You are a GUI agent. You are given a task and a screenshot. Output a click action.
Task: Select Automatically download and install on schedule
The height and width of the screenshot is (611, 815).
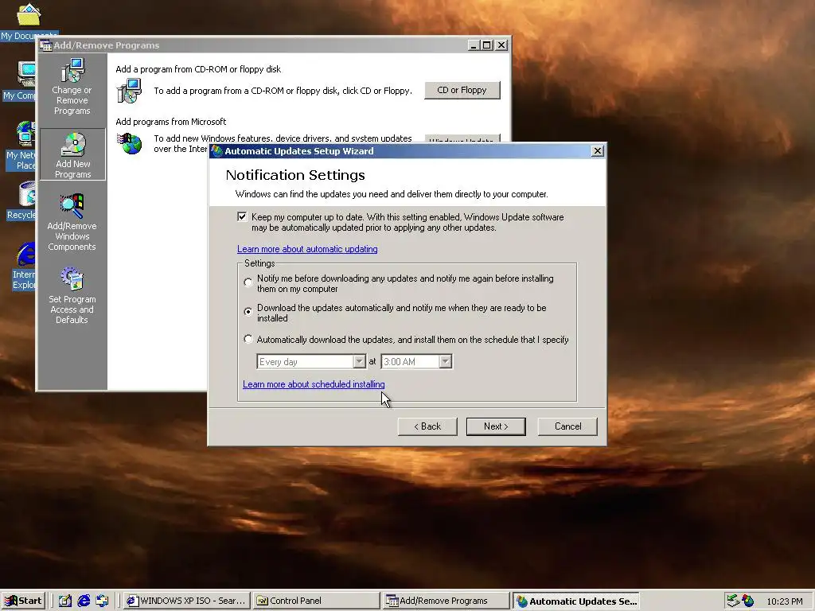coord(248,339)
